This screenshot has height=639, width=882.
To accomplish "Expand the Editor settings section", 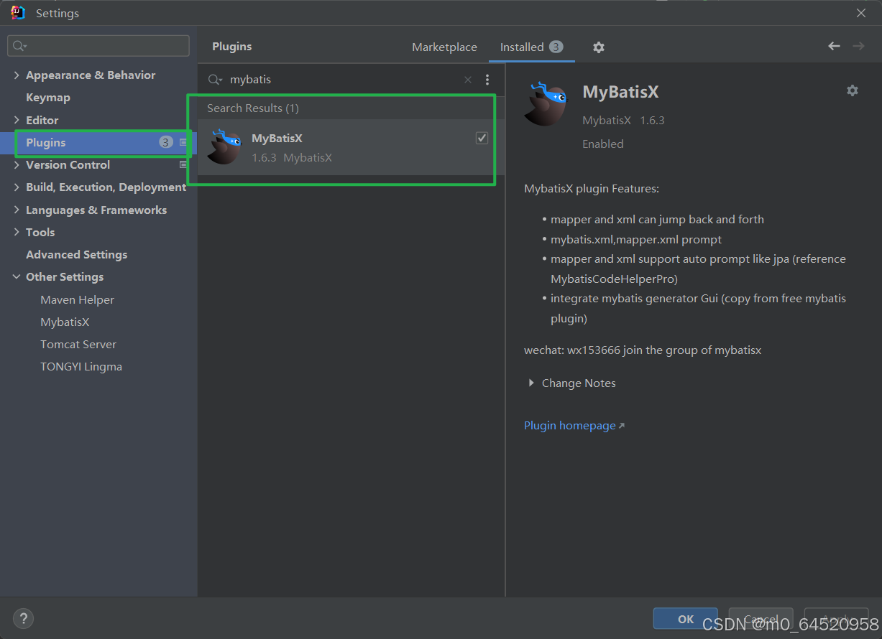I will (17, 120).
